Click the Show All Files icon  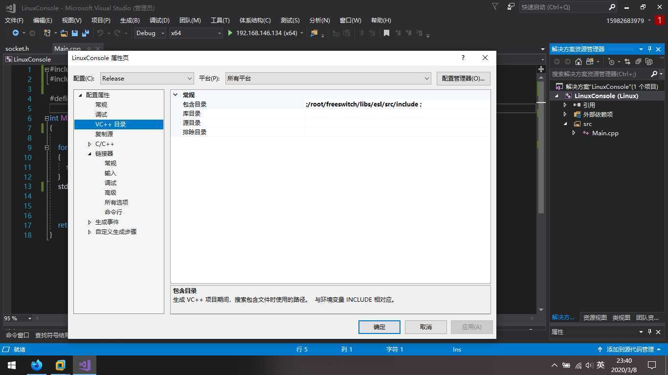click(649, 62)
